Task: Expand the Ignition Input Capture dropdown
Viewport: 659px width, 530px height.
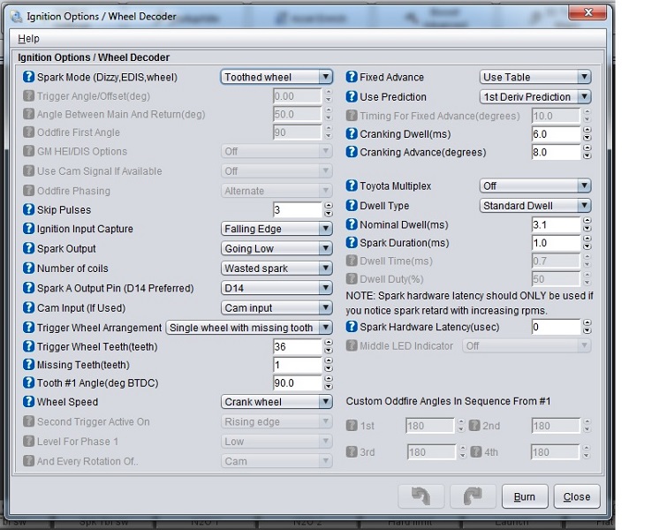Action: pyautogui.click(x=276, y=229)
